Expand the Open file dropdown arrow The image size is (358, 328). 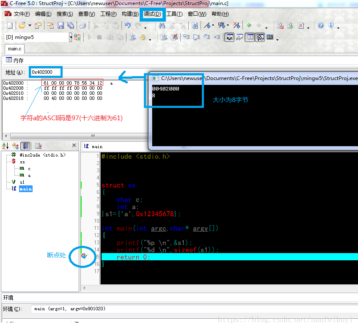(x=30, y=25)
